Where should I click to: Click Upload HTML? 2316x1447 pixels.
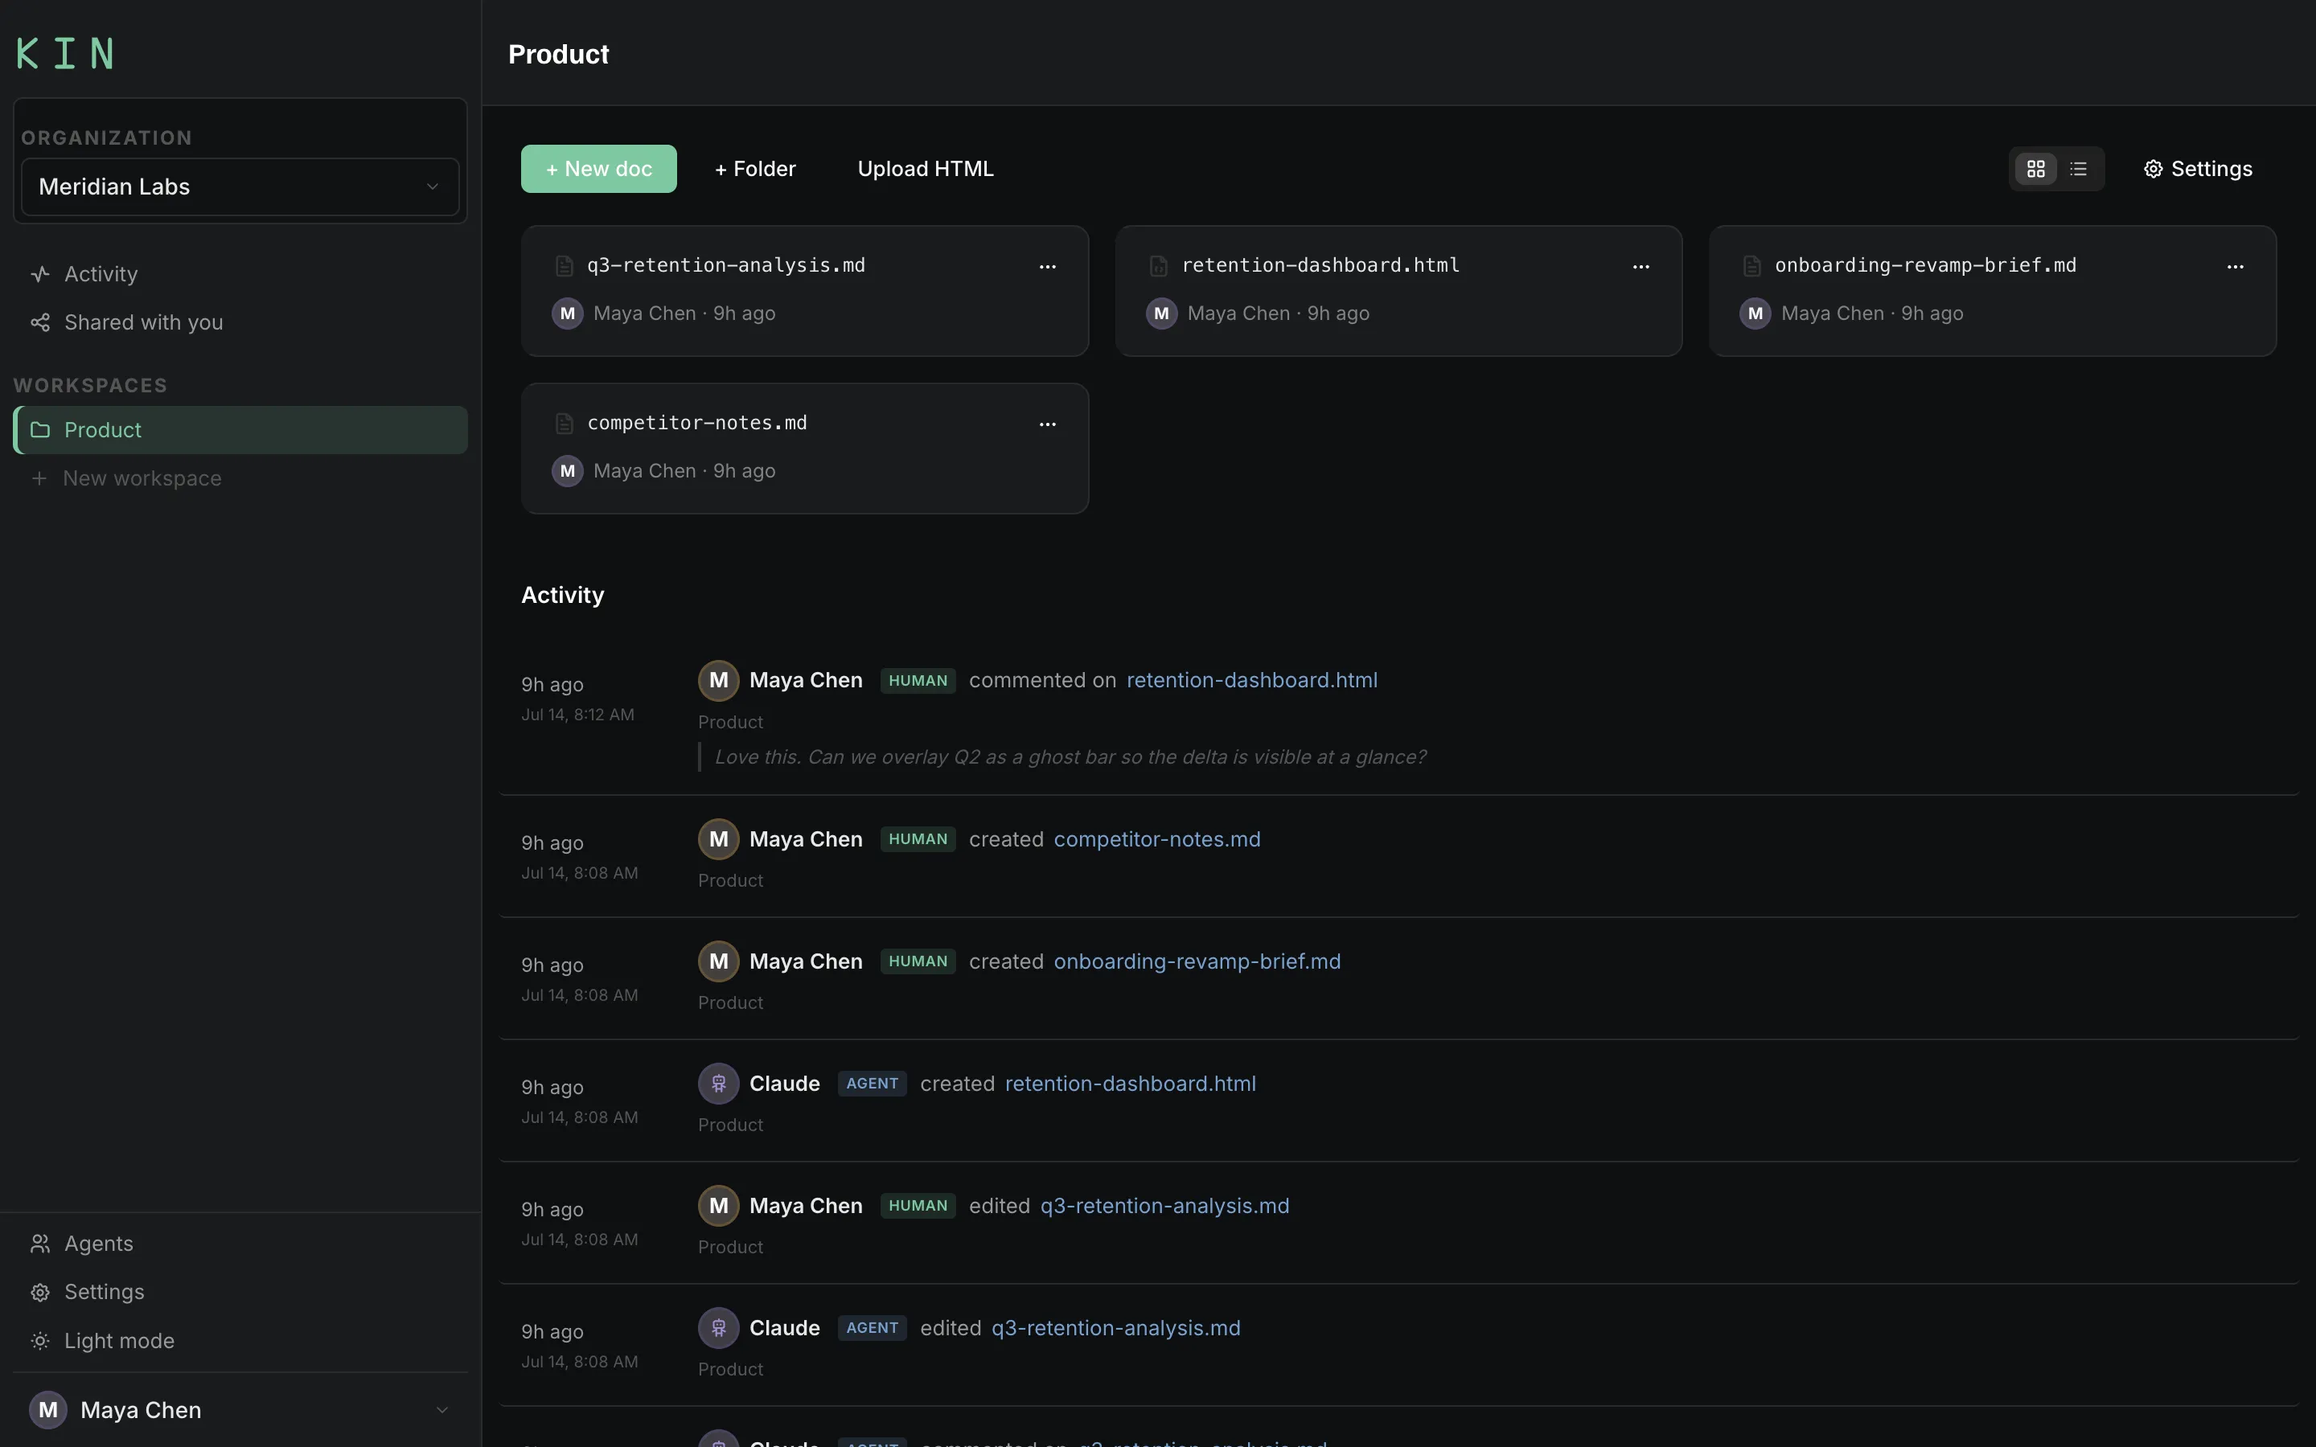(926, 169)
